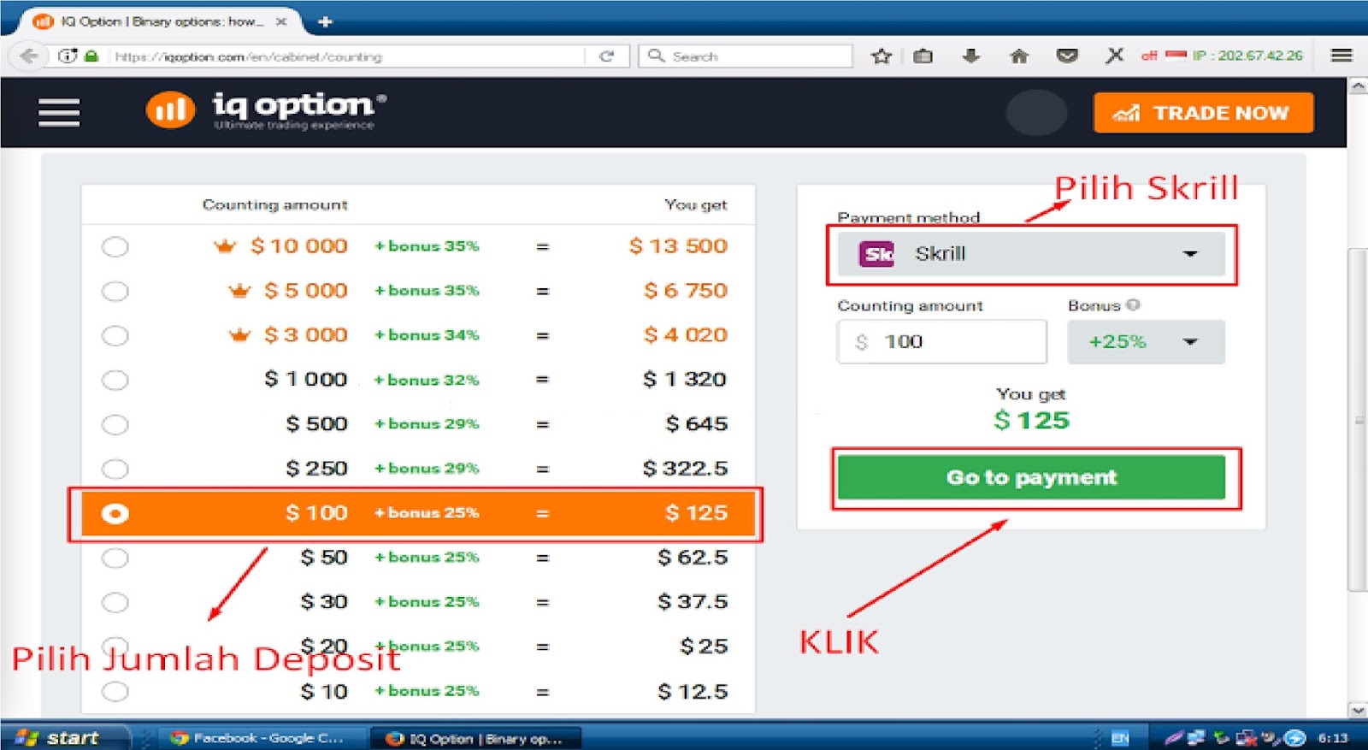Go to browser home page
This screenshot has height=750, width=1368.
tap(1018, 56)
